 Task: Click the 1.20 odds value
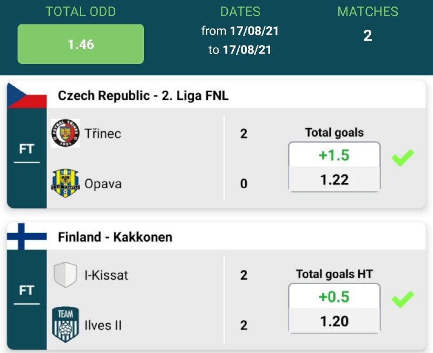334,321
